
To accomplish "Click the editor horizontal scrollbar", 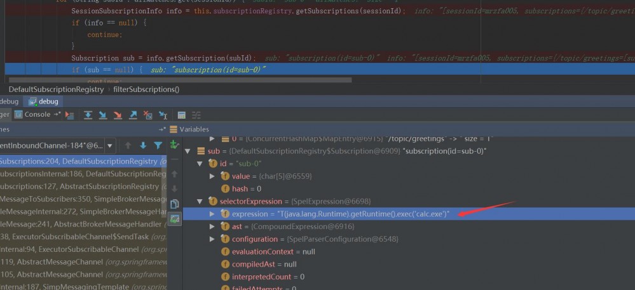I will (x=181, y=80).
